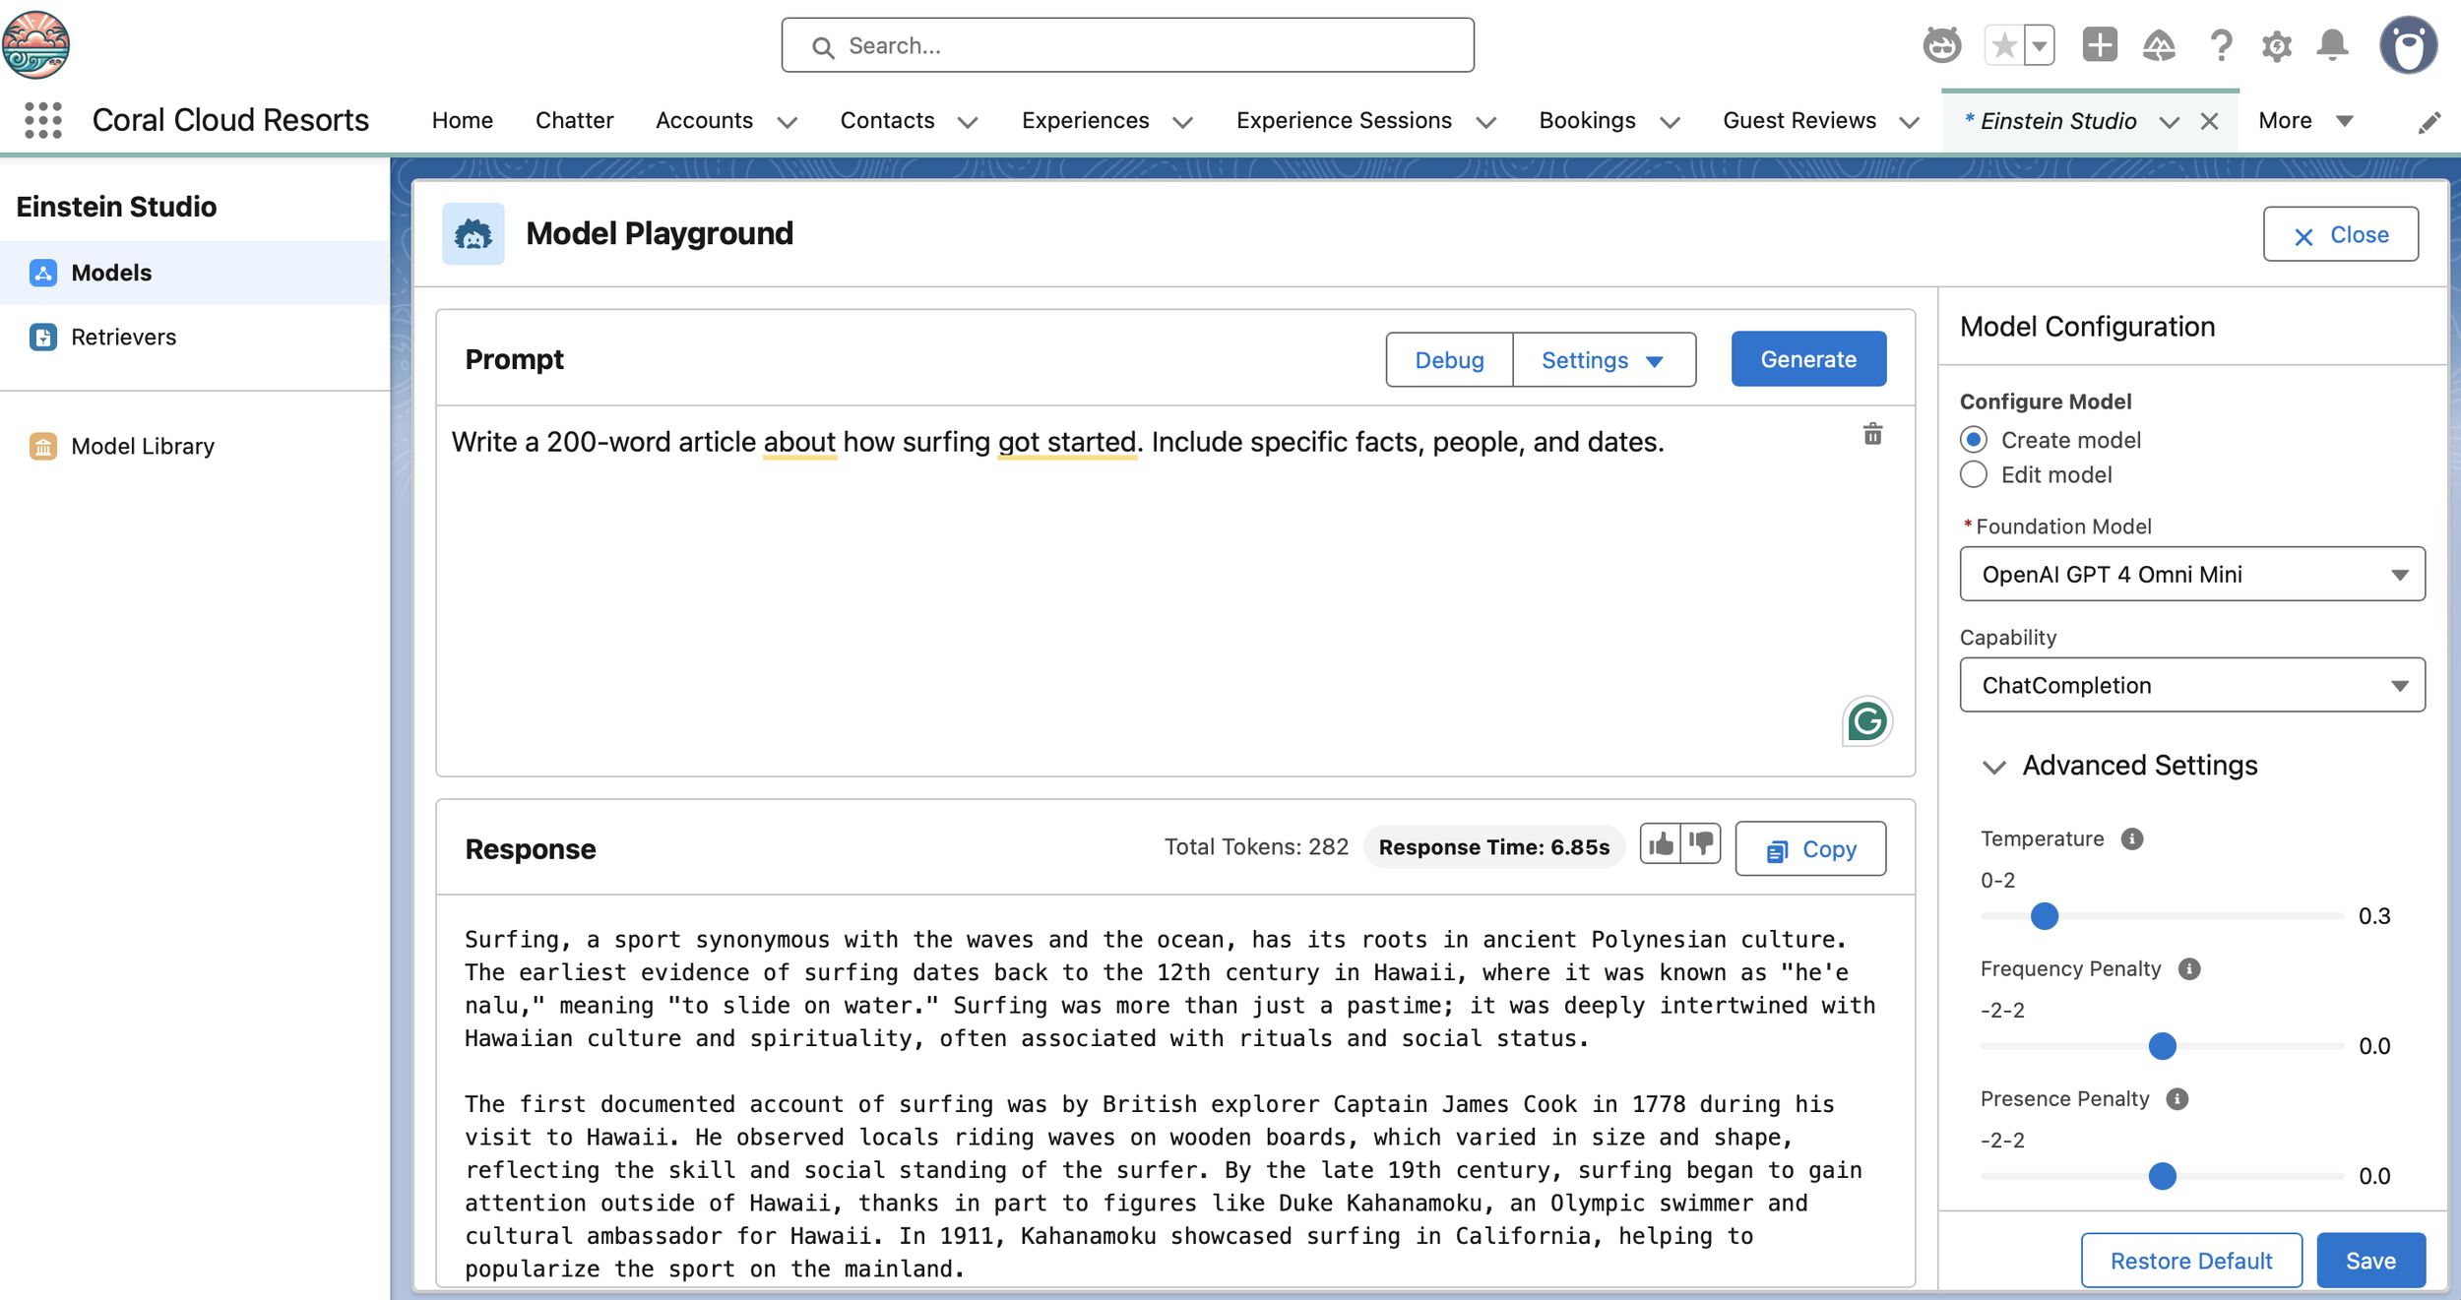
Task: Select the Edit model radio button
Action: click(1974, 474)
